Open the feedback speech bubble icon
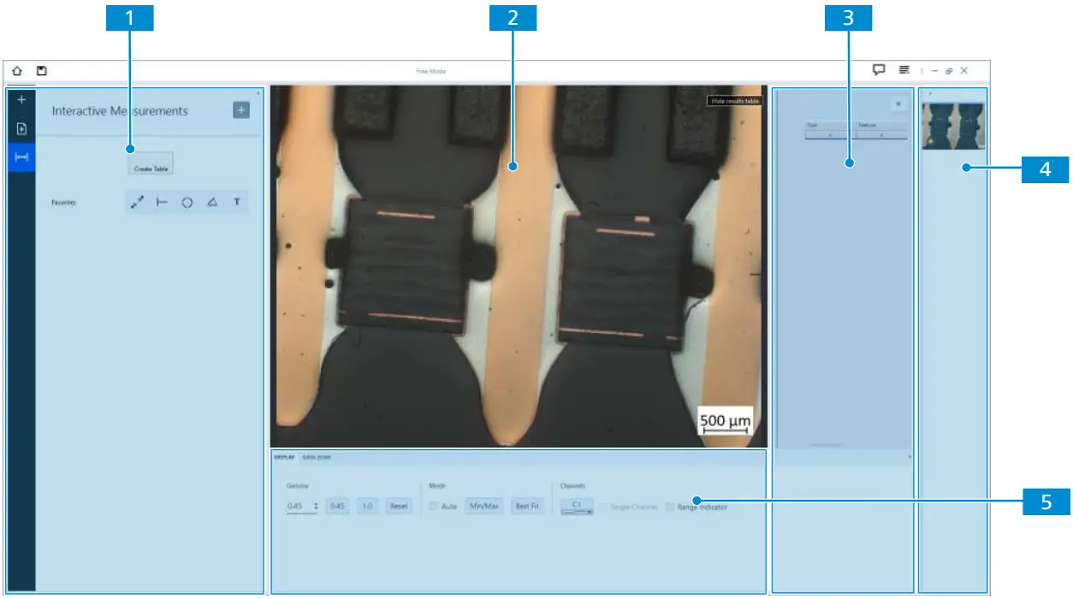The image size is (1073, 599). pos(879,71)
